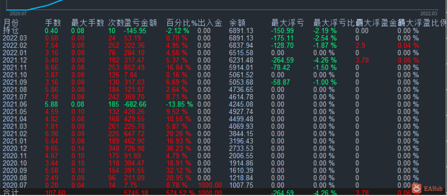Screen dimensions: 447x196
Task: Click the 最大手数 column header
Action: pos(88,23)
